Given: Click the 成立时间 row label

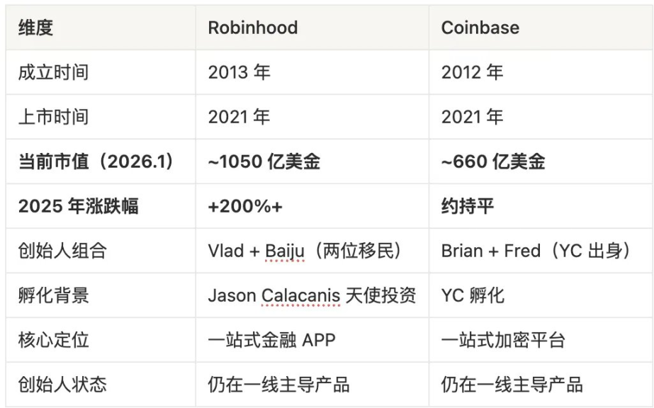Looking at the screenshot, I should click(53, 73).
